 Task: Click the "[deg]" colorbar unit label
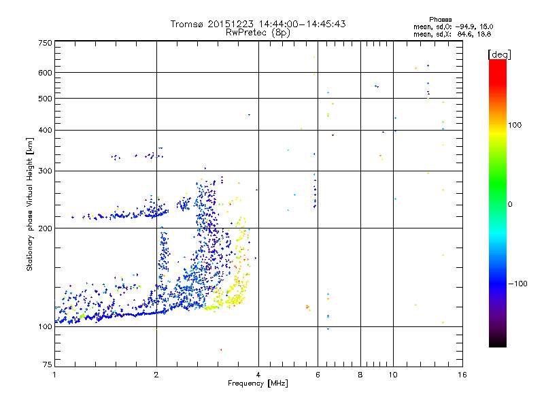pyautogui.click(x=499, y=54)
